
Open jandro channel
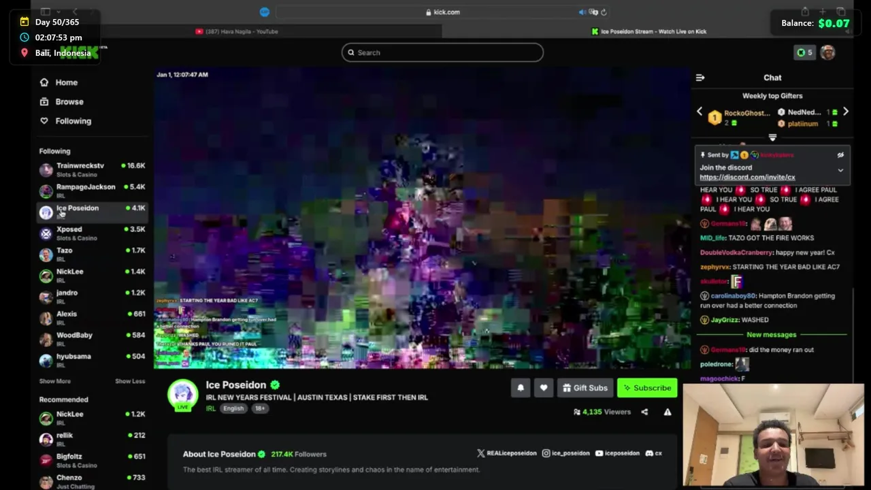click(x=92, y=296)
